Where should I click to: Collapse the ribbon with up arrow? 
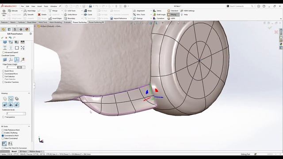(281, 19)
